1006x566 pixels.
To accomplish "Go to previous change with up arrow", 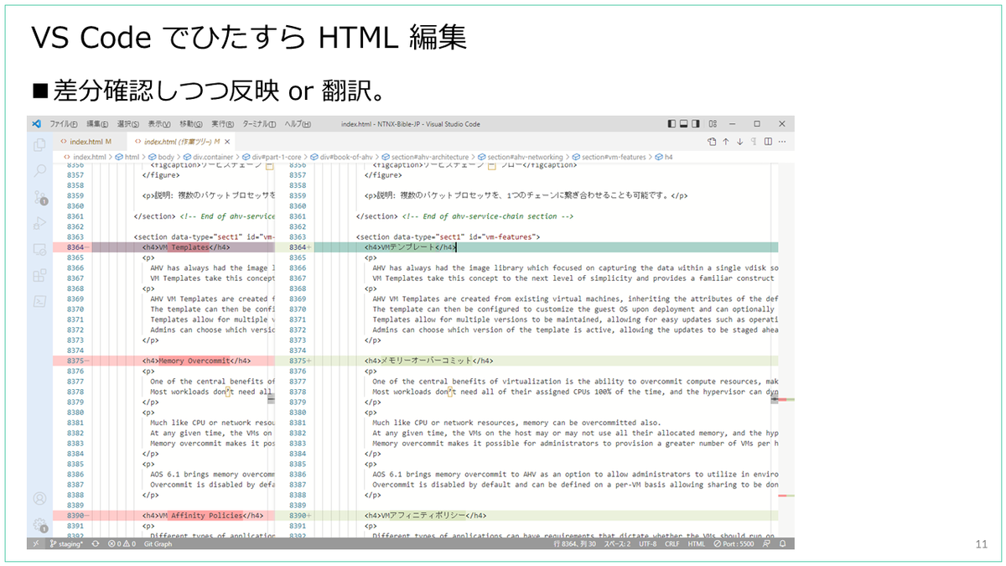I will (x=726, y=142).
